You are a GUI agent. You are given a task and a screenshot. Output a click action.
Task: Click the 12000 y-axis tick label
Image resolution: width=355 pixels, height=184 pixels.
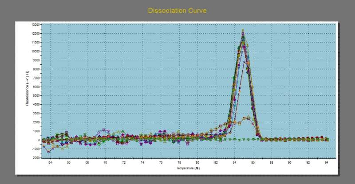point(36,34)
